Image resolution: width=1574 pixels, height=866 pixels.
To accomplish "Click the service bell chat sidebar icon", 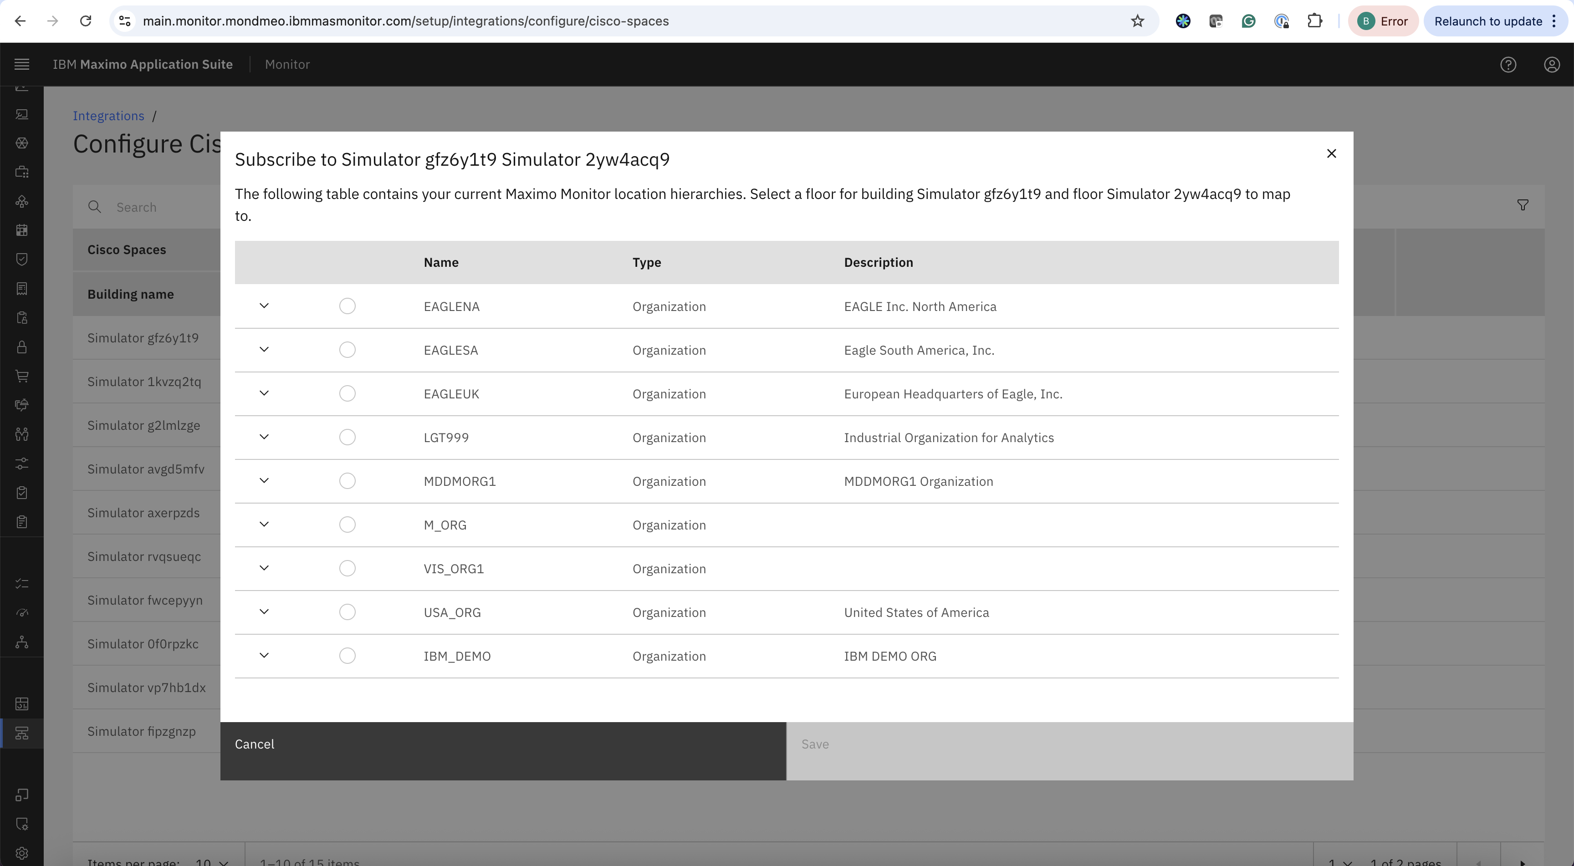I will [x=22, y=405].
